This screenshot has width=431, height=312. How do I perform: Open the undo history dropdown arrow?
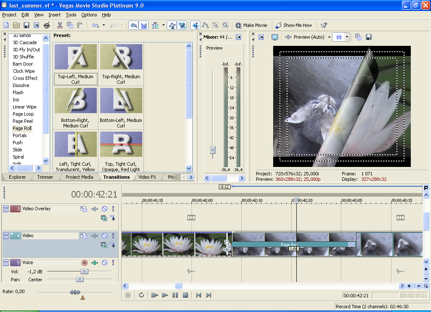[x=104, y=25]
